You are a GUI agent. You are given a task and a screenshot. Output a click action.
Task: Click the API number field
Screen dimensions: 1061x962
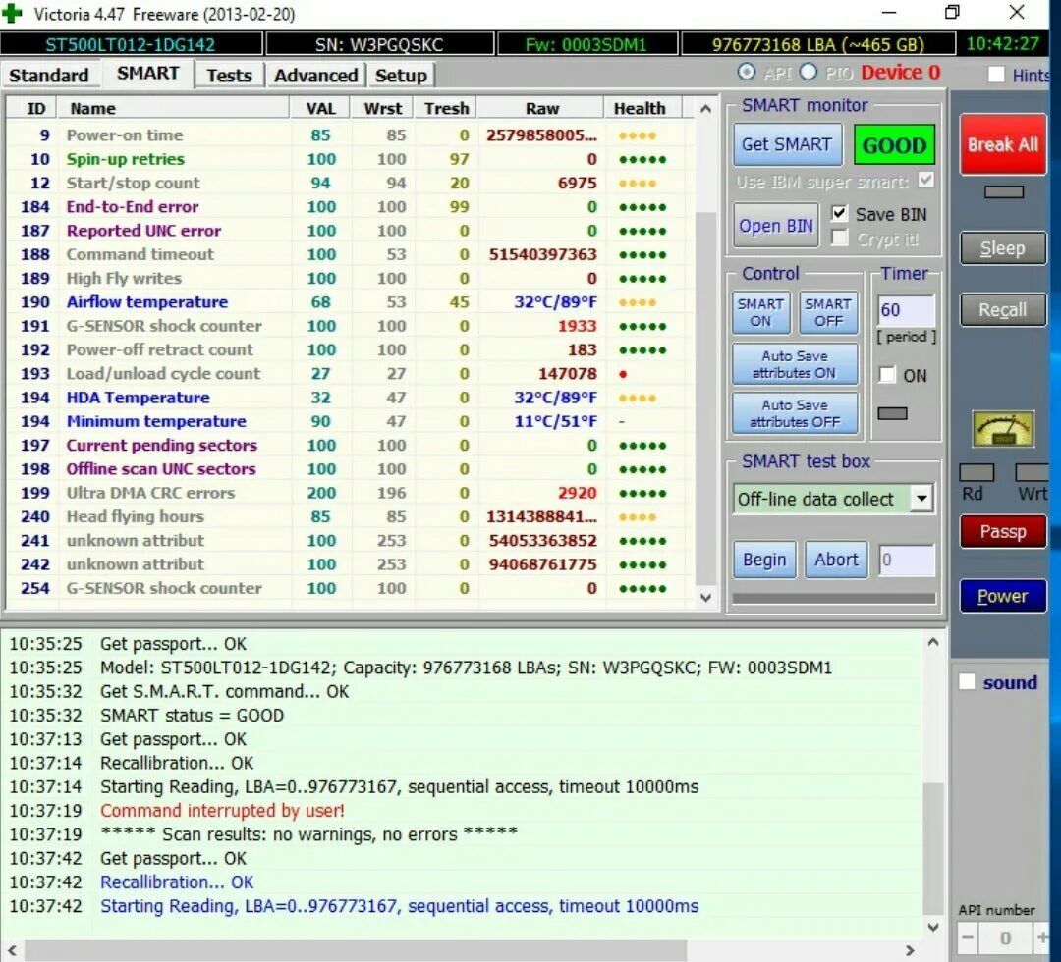[1006, 937]
